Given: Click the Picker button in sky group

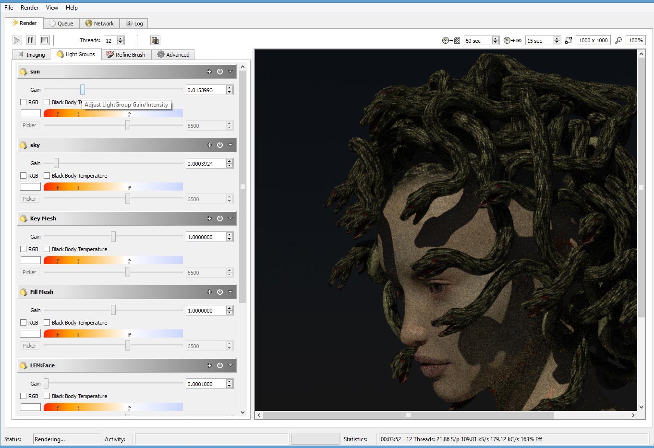Looking at the screenshot, I should [29, 199].
